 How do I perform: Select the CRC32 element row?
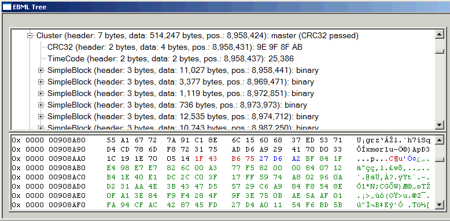(175, 47)
